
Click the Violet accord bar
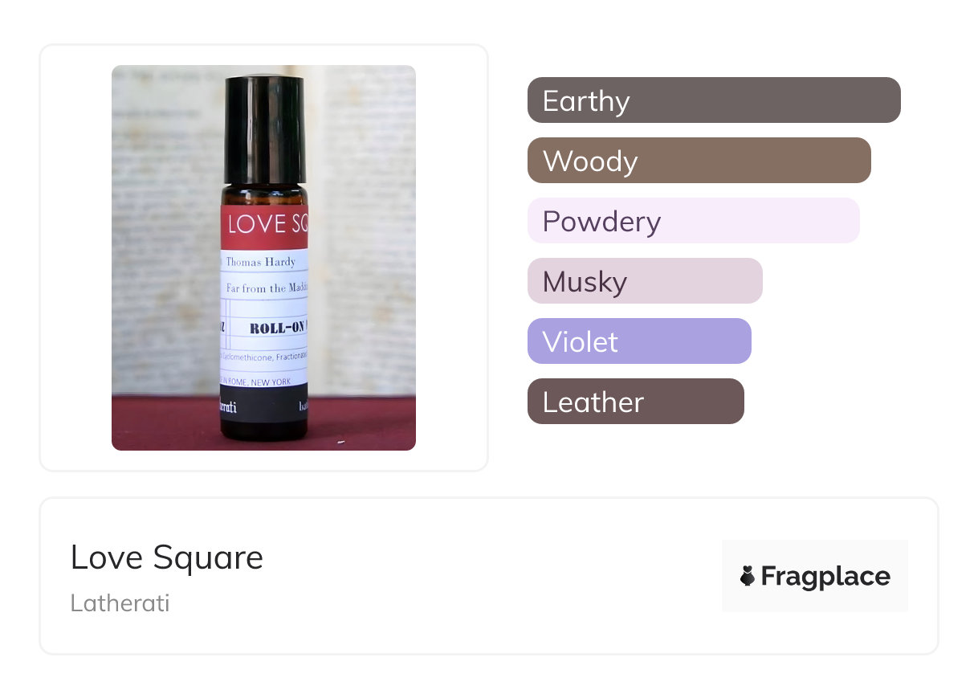click(x=638, y=341)
